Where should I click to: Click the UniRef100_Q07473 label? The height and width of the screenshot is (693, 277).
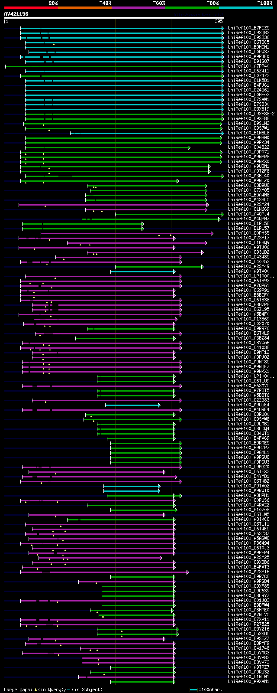tap(248, 75)
